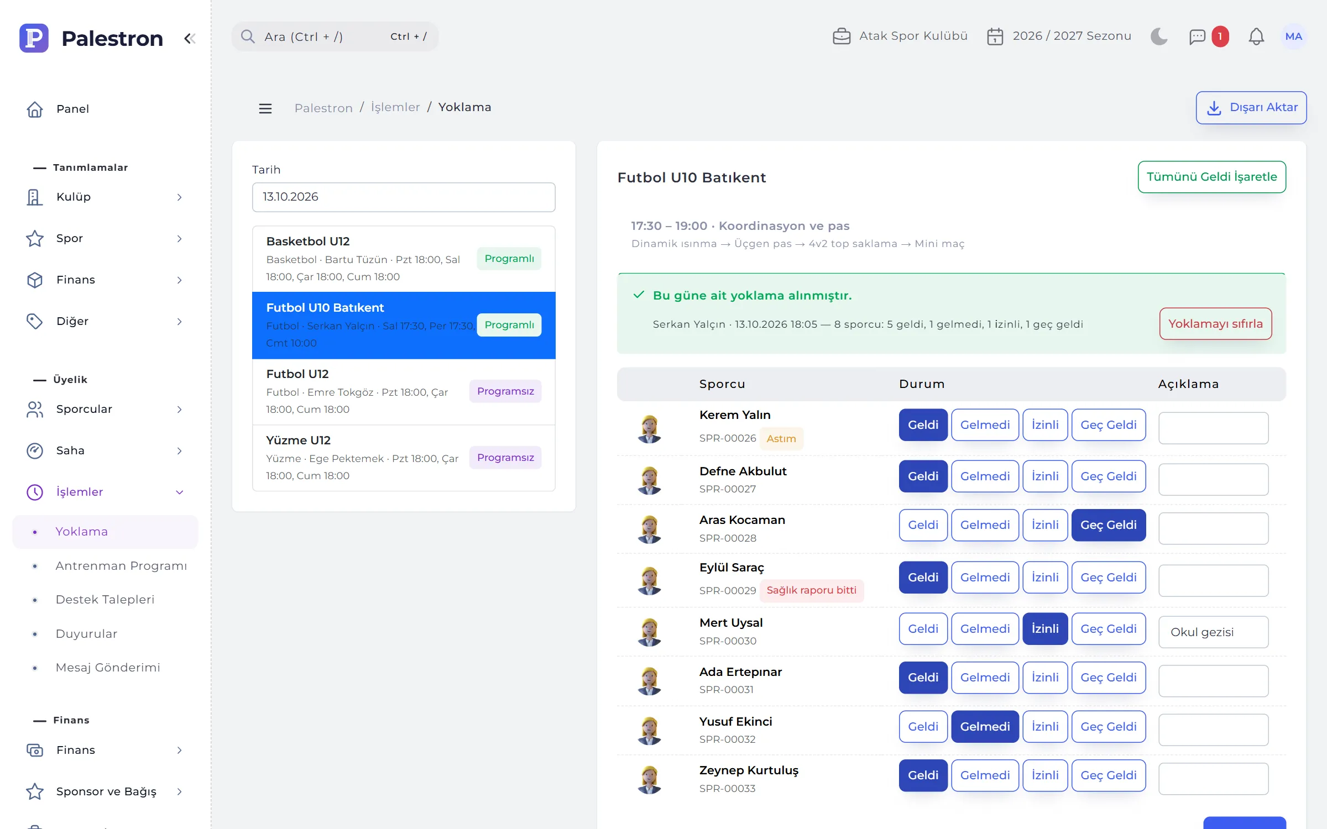Screen dimensions: 1327x829
Task: Click the Saha gauge icon
Action: click(35, 451)
